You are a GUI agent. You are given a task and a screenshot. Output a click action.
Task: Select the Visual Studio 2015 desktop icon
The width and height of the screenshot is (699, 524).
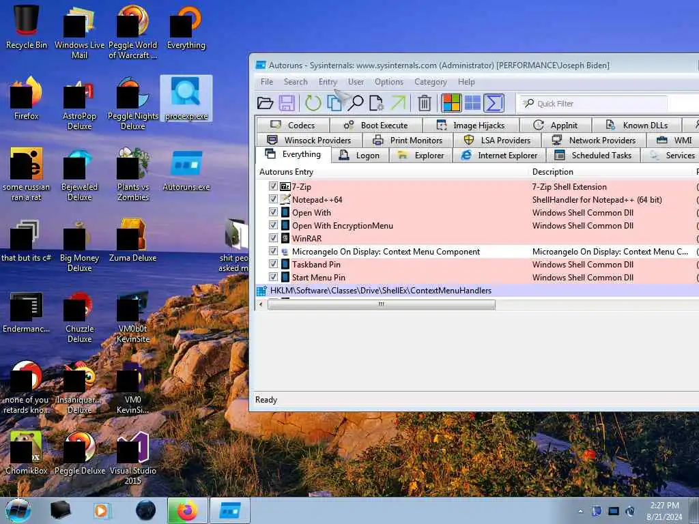point(133,458)
